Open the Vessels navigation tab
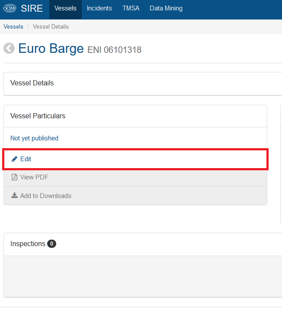The image size is (282, 315). point(65,8)
